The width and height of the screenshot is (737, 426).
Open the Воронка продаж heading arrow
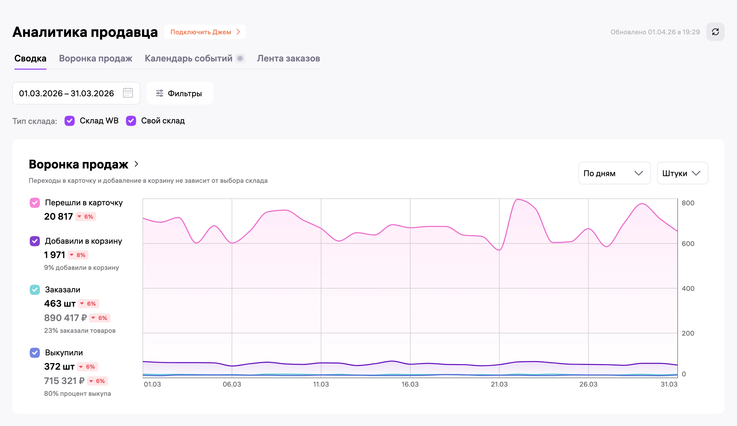coord(136,164)
